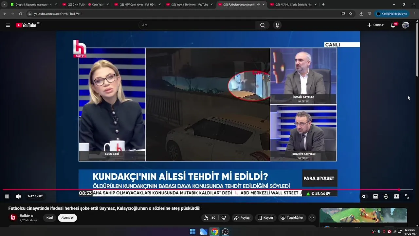This screenshot has width=419, height=236.
Task: Expand the tab search dropdown
Action: coord(4,5)
